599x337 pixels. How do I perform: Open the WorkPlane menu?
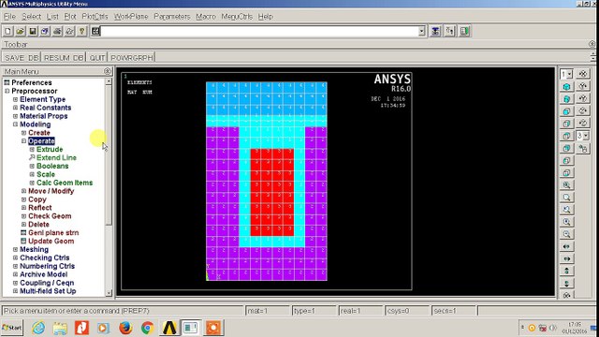[x=131, y=17]
